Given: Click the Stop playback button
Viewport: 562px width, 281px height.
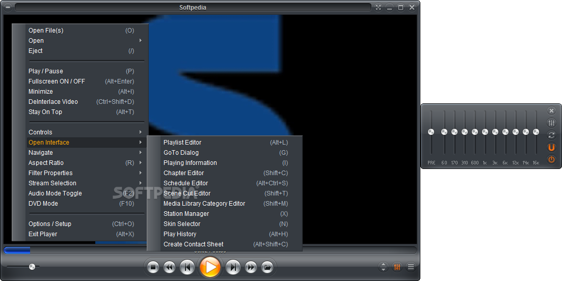Looking at the screenshot, I should (153, 267).
